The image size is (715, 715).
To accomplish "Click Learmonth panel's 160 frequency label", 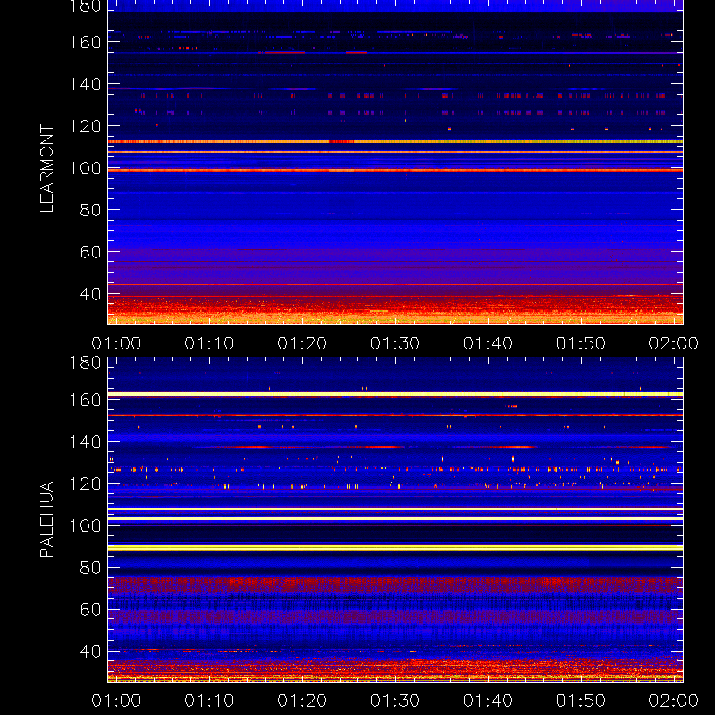I will coord(85,42).
